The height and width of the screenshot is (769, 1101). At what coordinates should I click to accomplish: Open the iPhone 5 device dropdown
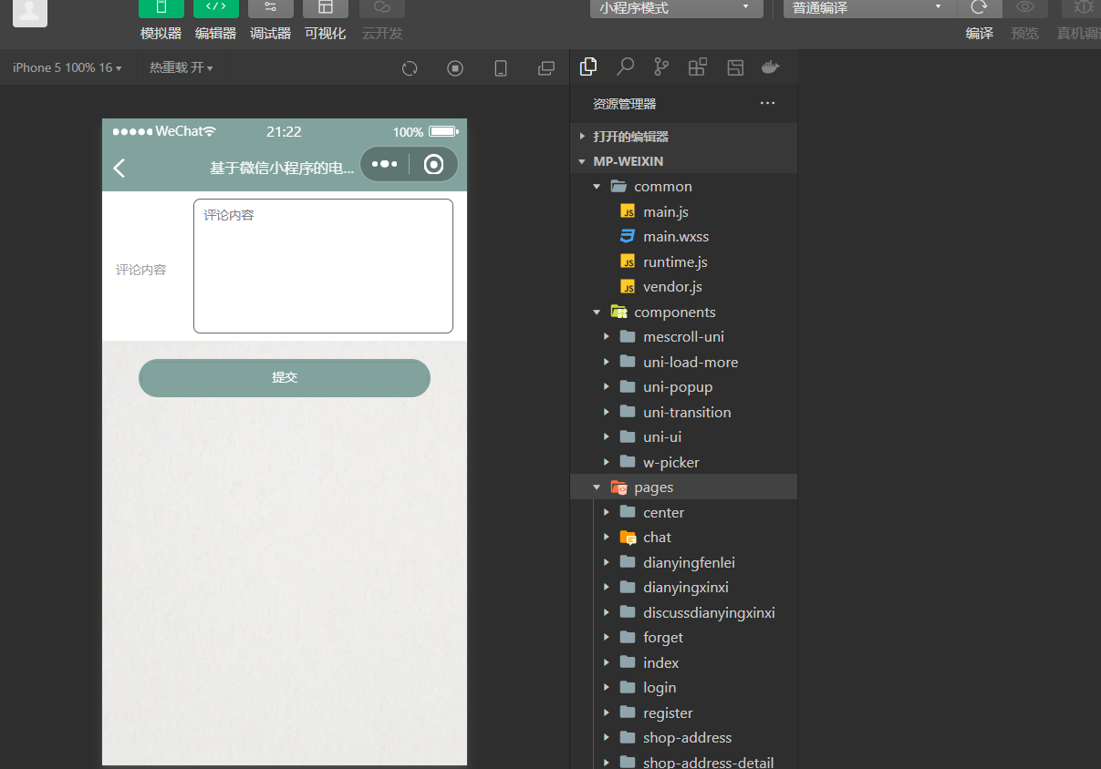pyautogui.click(x=67, y=67)
